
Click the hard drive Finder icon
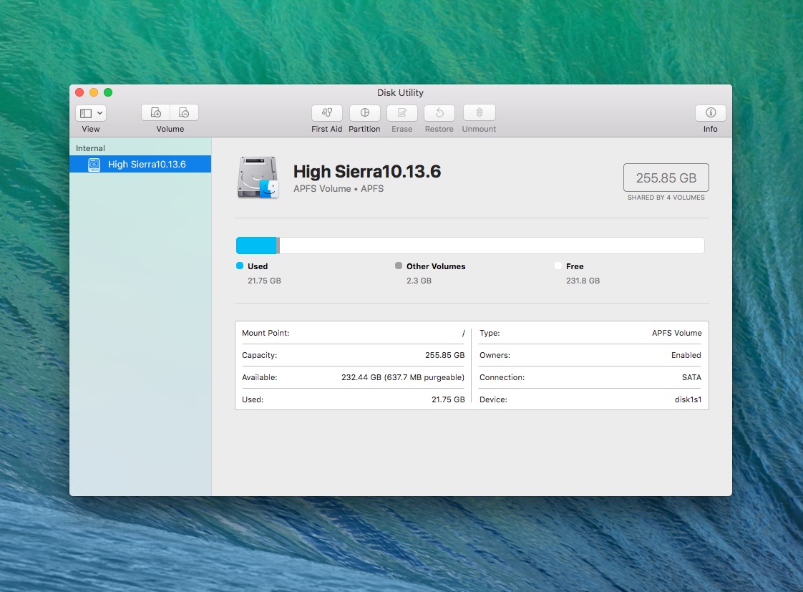tap(258, 178)
